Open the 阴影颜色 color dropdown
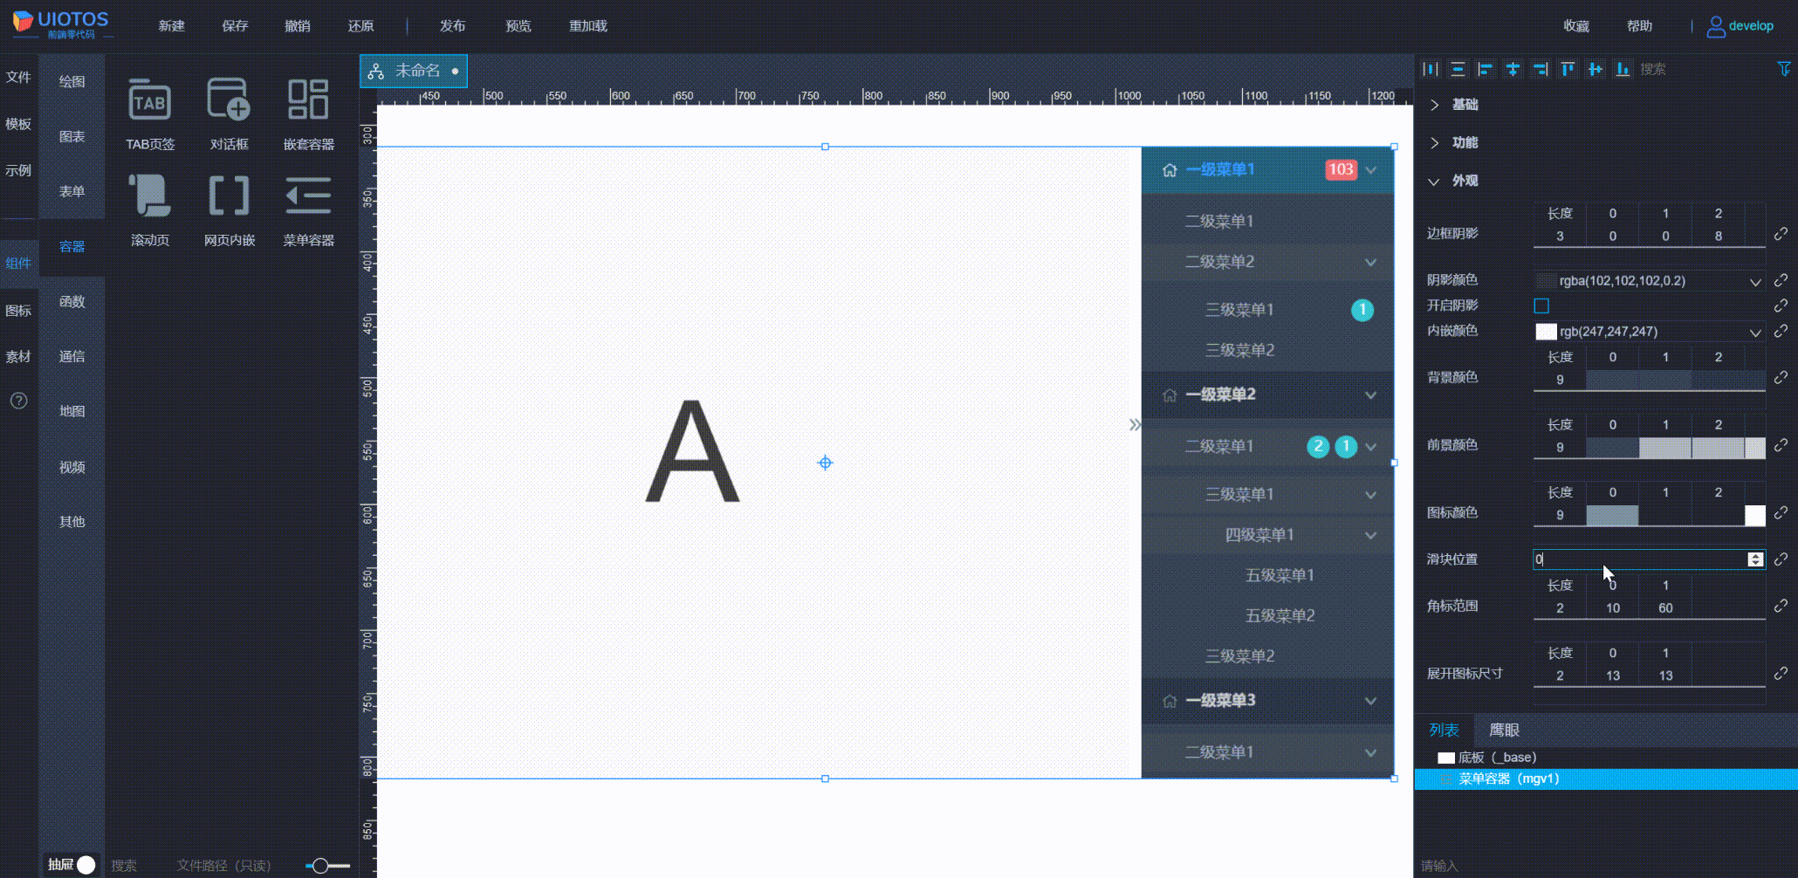Viewport: 1798px width, 878px height. 1756,281
